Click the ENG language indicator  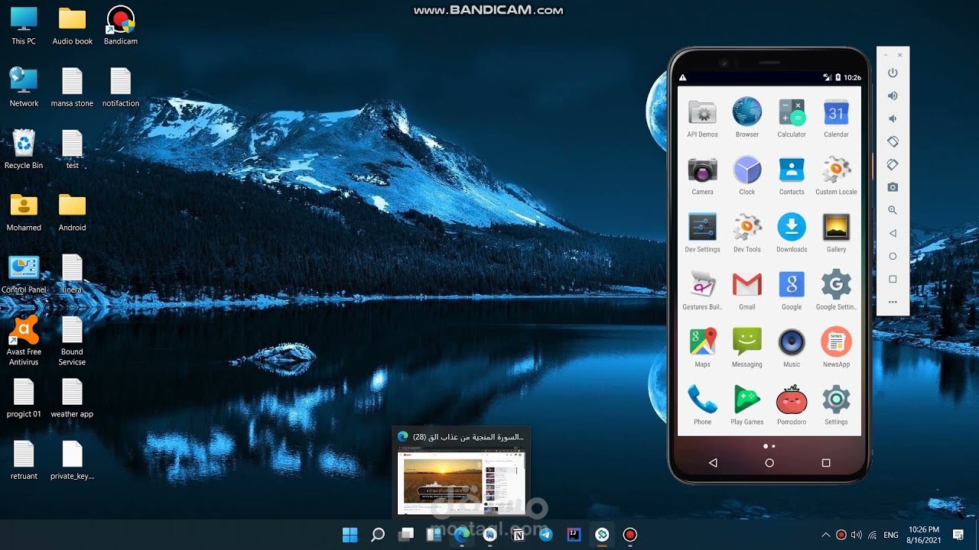click(891, 535)
